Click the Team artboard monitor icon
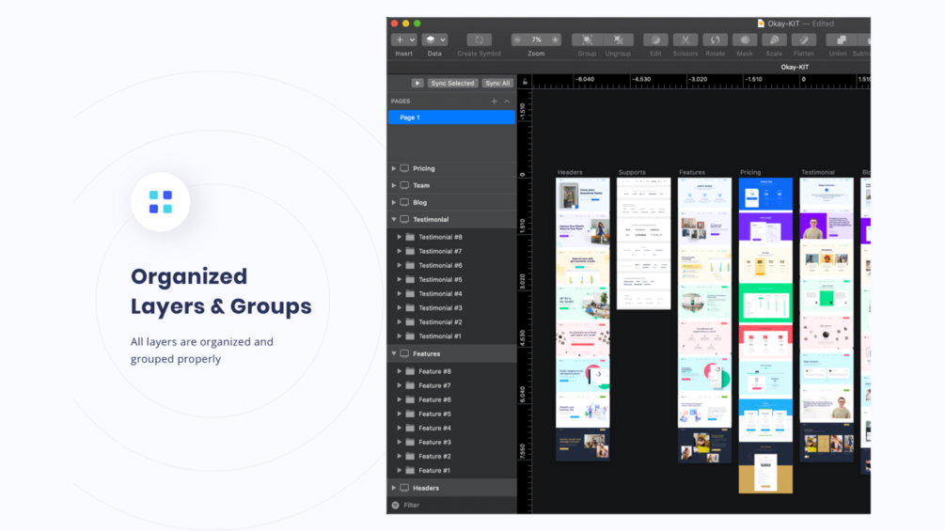 pyautogui.click(x=404, y=185)
